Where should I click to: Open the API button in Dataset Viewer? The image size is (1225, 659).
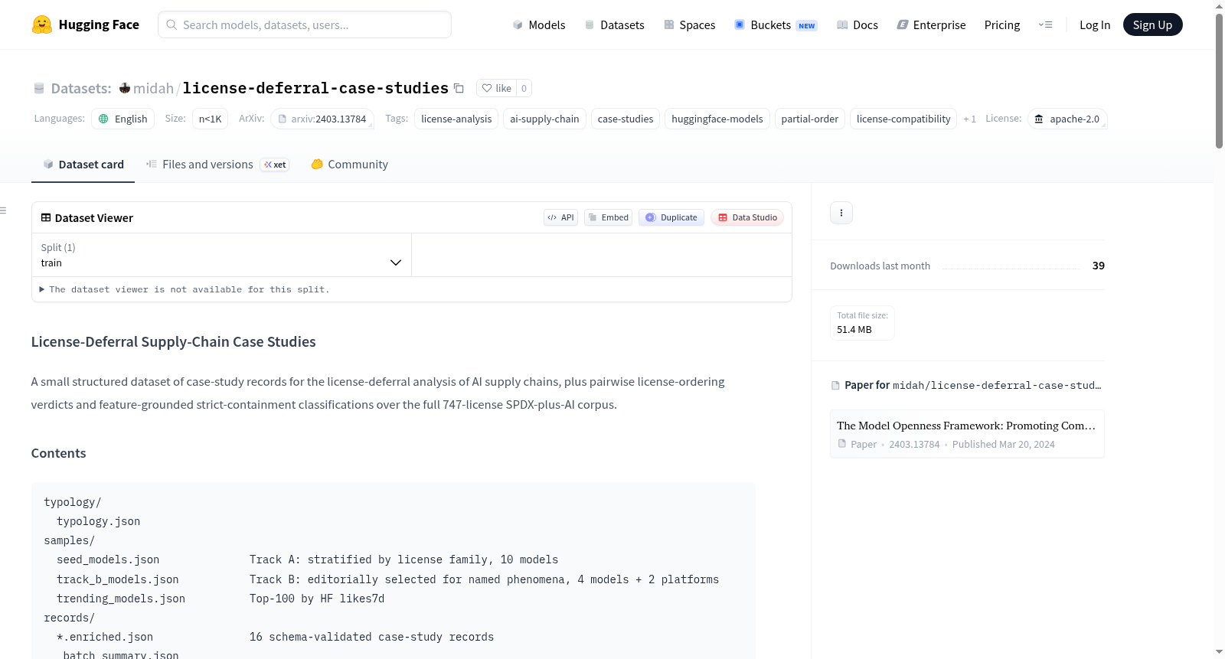coord(560,217)
